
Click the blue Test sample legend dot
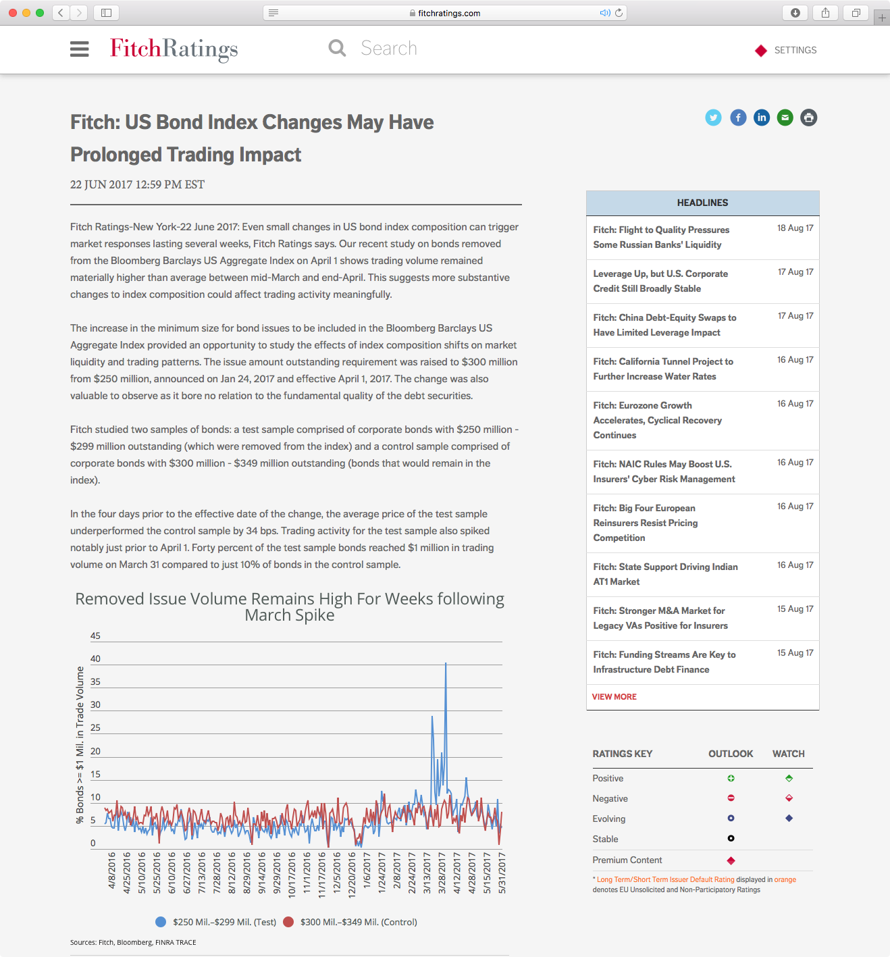pos(161,922)
